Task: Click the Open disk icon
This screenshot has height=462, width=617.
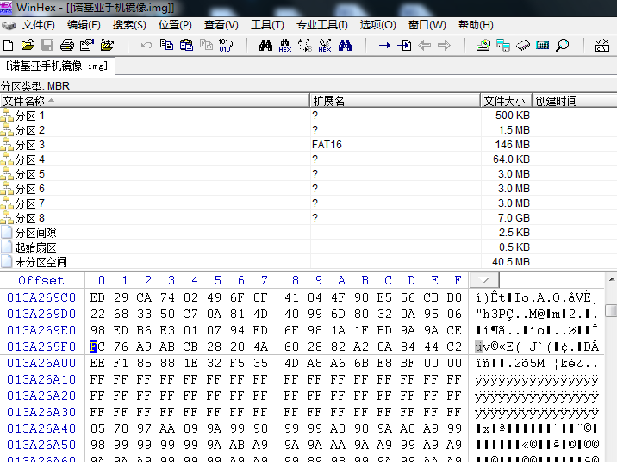Action: pyautogui.click(x=483, y=46)
